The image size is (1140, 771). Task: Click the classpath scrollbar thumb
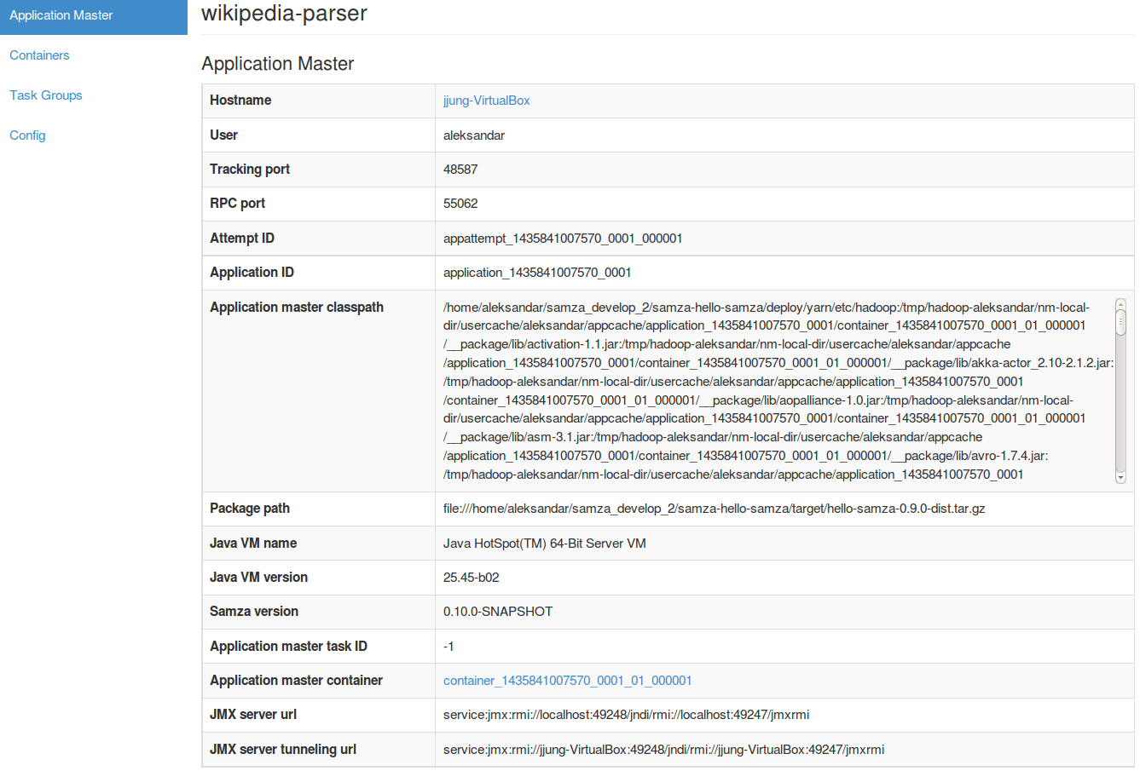pos(1120,323)
